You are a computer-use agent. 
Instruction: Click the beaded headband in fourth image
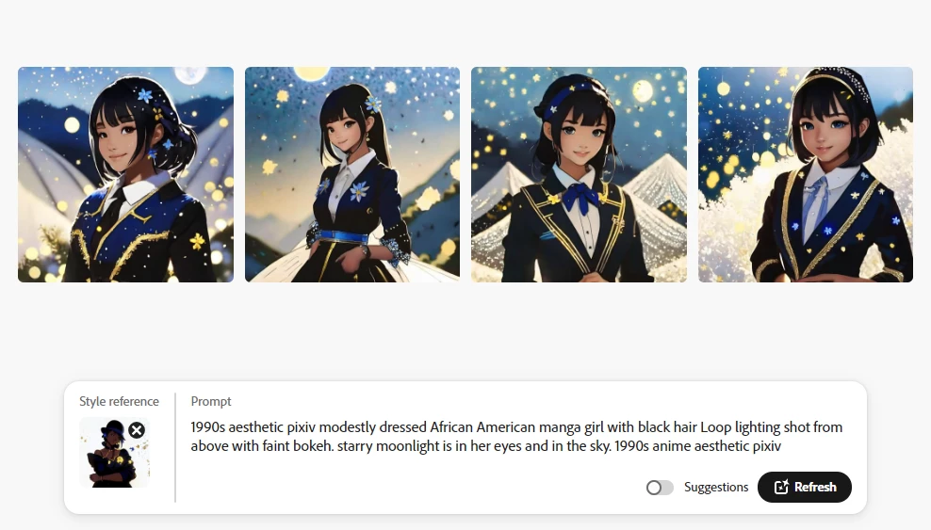point(832,81)
